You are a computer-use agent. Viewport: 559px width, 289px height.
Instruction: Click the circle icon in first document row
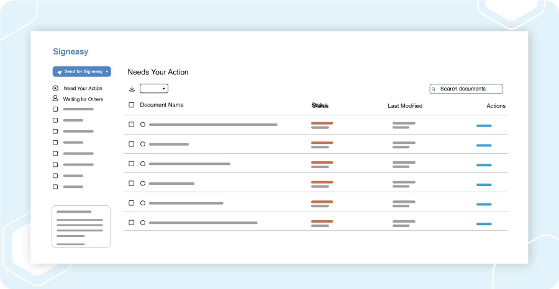click(x=143, y=125)
